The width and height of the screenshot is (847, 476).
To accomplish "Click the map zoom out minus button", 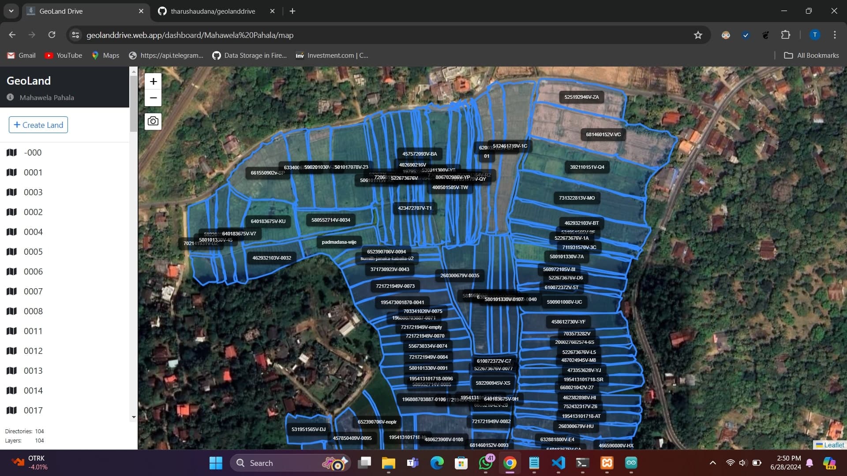I will pos(153,98).
